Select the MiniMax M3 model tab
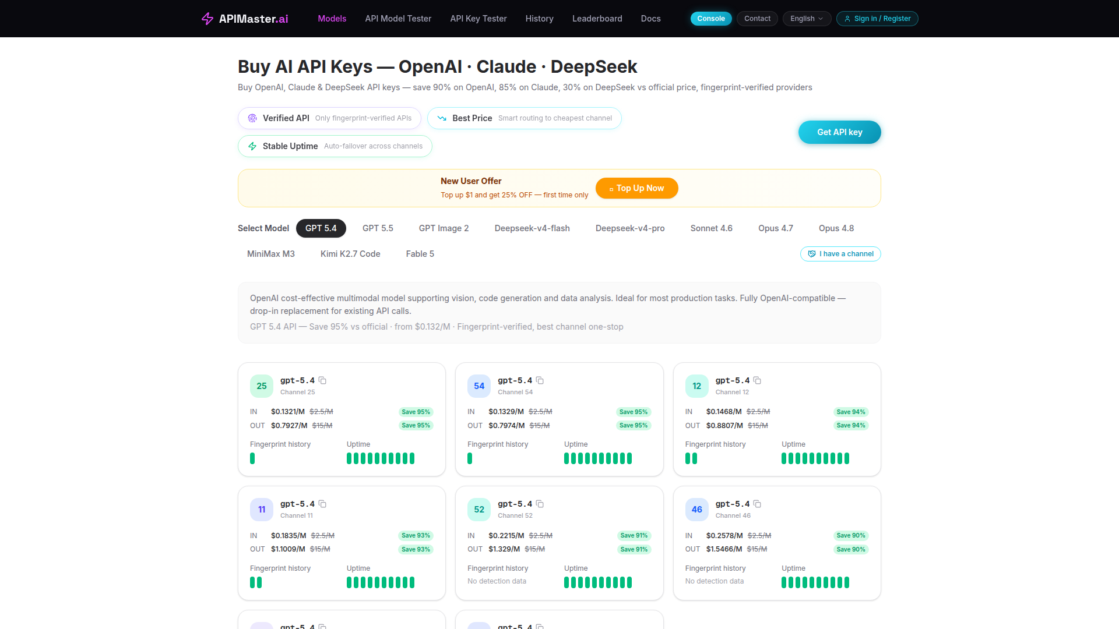Image resolution: width=1119 pixels, height=629 pixels. (x=271, y=254)
